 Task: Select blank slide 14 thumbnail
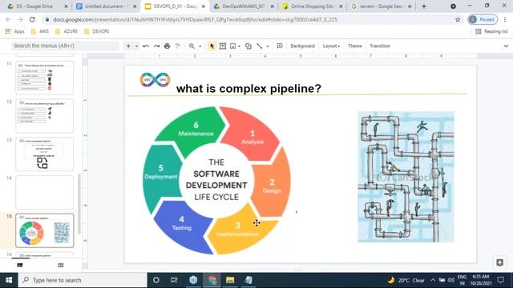(x=45, y=192)
